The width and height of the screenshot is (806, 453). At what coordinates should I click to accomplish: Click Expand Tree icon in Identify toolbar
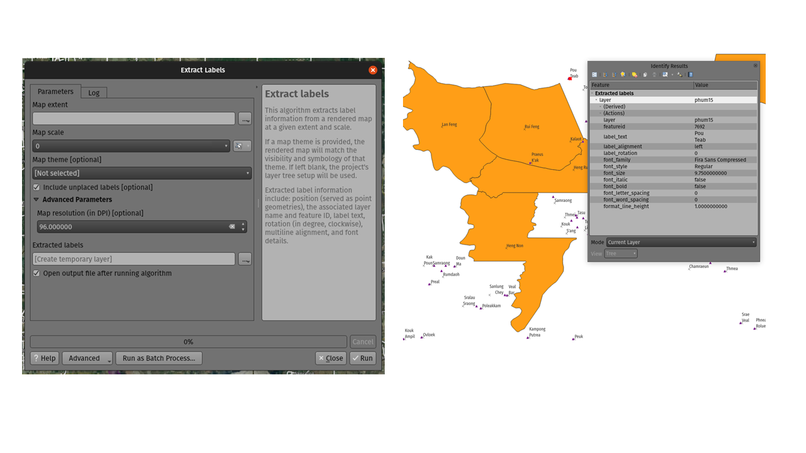tap(605, 74)
